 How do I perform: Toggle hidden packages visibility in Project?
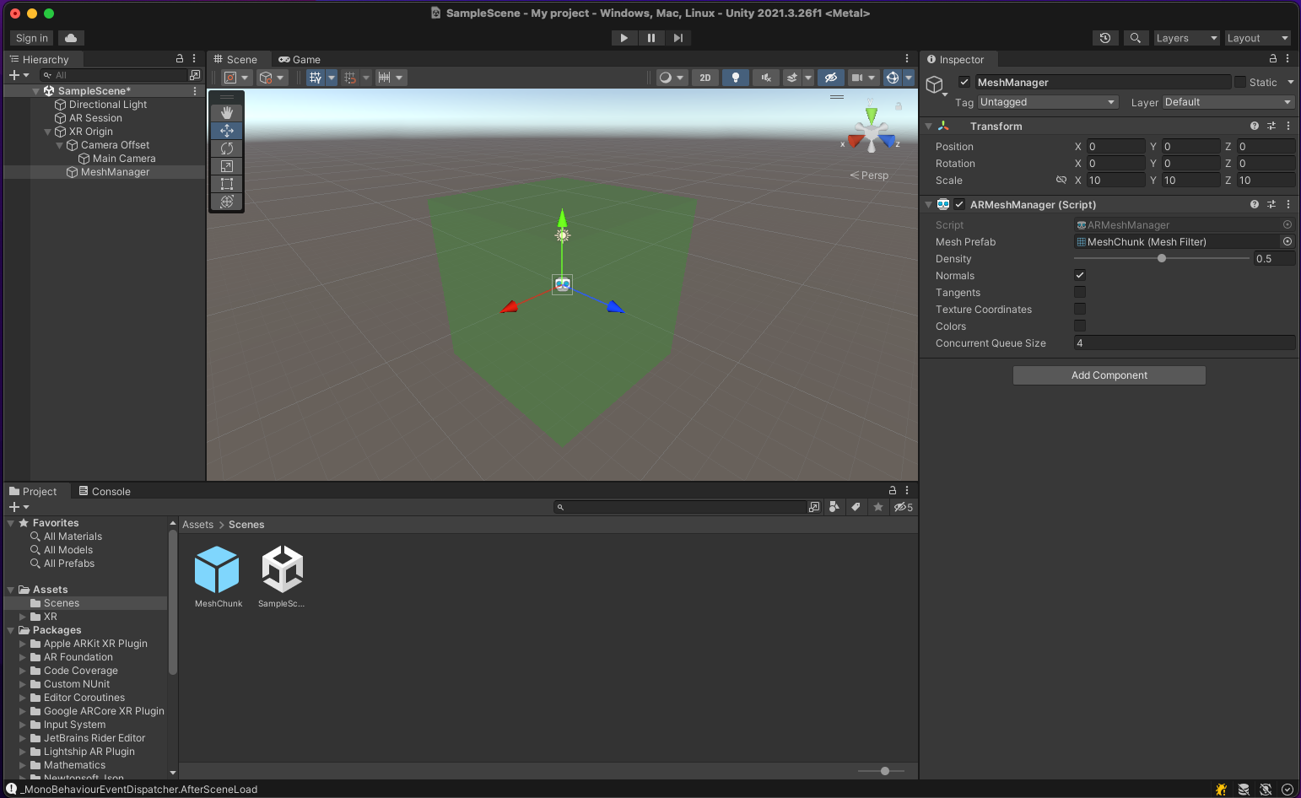pyautogui.click(x=904, y=507)
